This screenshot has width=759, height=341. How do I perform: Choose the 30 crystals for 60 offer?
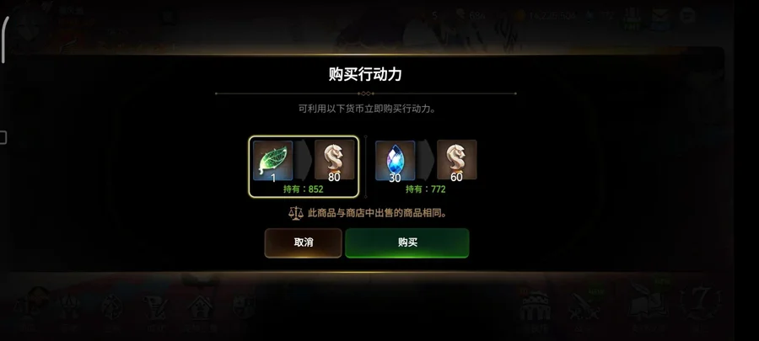(426, 167)
